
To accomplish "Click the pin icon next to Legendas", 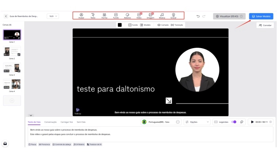I will coord(242,122).
